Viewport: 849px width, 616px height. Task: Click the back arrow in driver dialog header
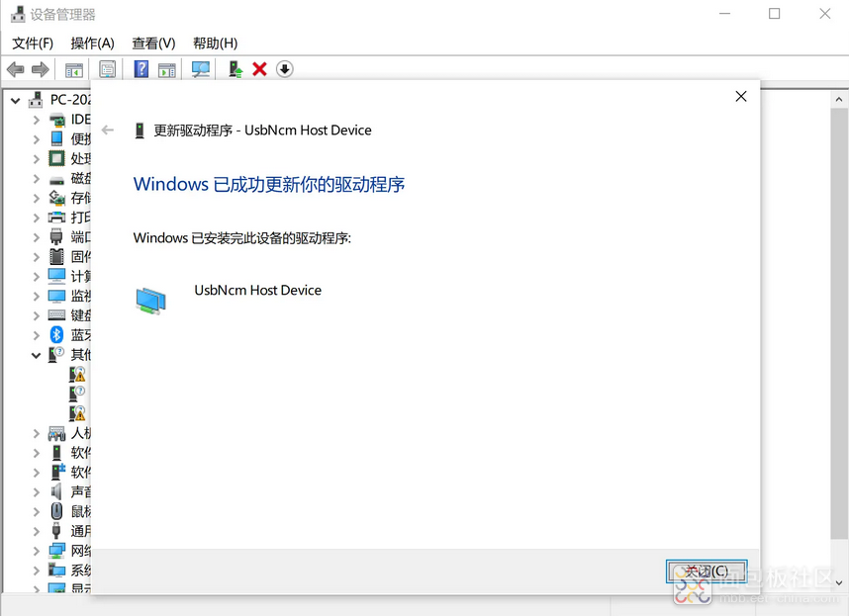click(108, 130)
